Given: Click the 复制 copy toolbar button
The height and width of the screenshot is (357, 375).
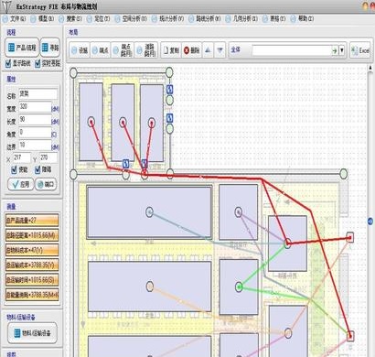Looking at the screenshot, I should coord(171,50).
